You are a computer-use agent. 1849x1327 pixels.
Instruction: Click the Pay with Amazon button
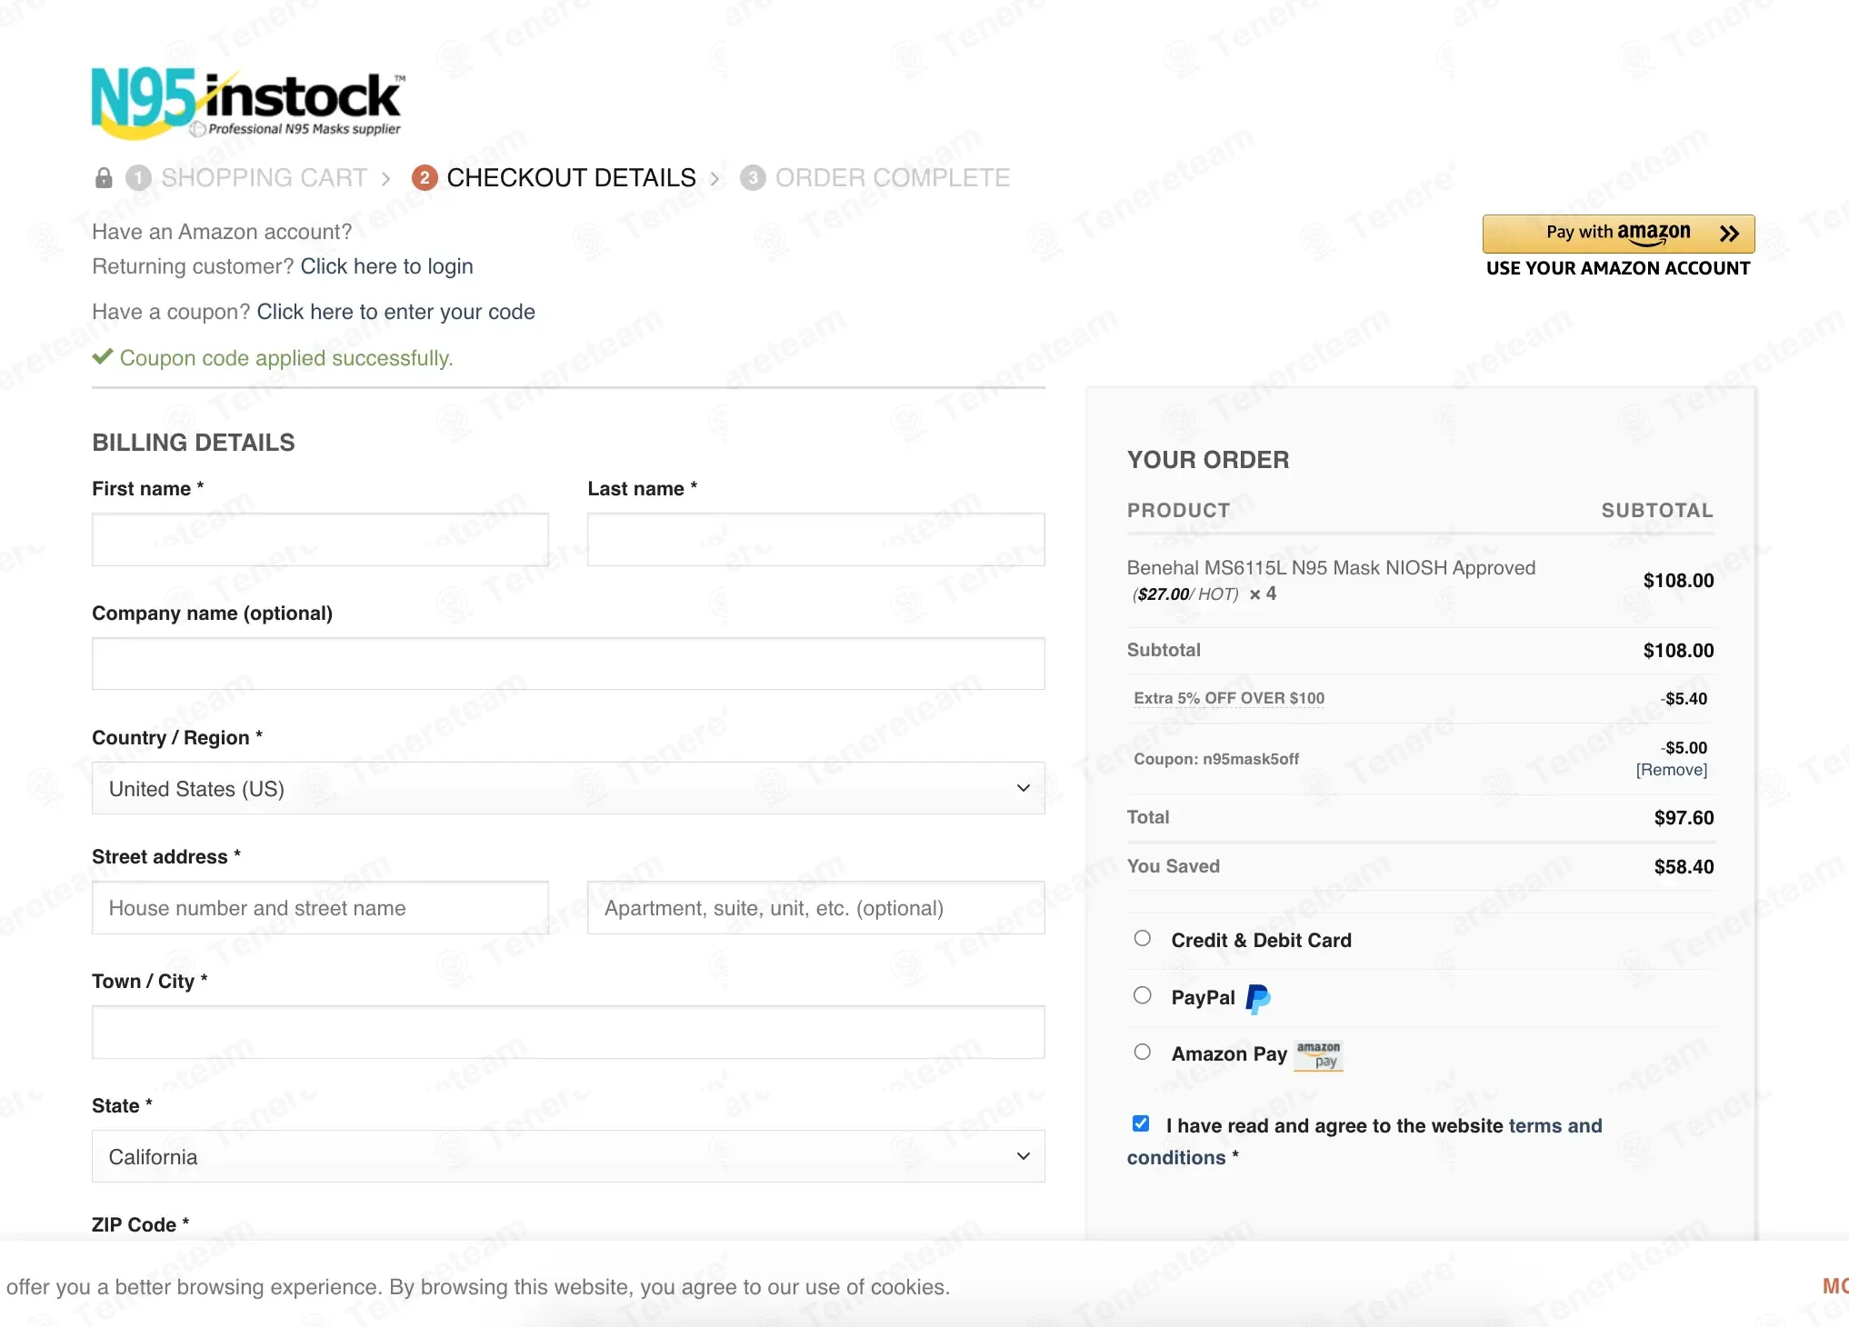click(1618, 234)
